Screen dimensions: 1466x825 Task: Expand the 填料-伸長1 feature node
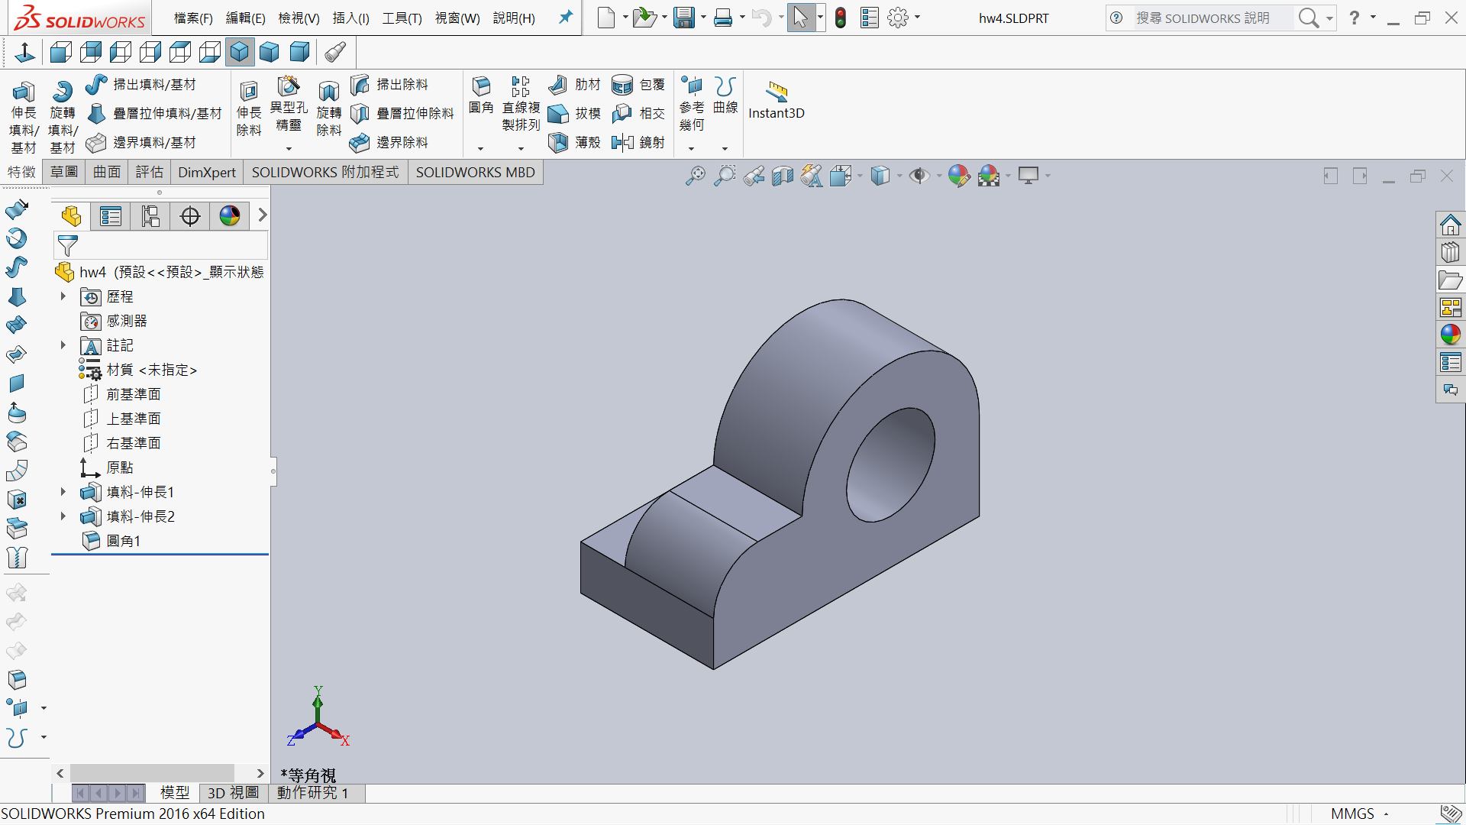pyautogui.click(x=63, y=492)
